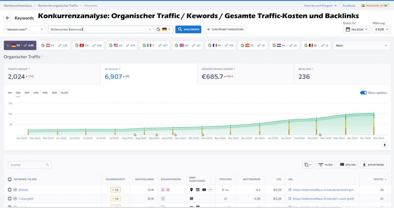
Task: Select the AT country tab
Action: [x=54, y=45]
